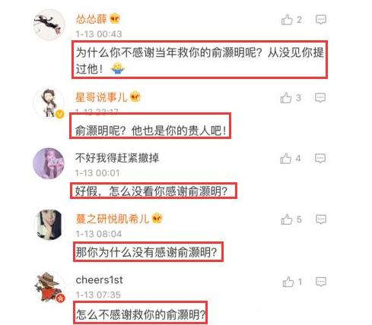Image resolution: width=372 pixels, height=325 pixels.
Task: Open reply icon on 星哥说事儿's comment
Action: (320, 98)
